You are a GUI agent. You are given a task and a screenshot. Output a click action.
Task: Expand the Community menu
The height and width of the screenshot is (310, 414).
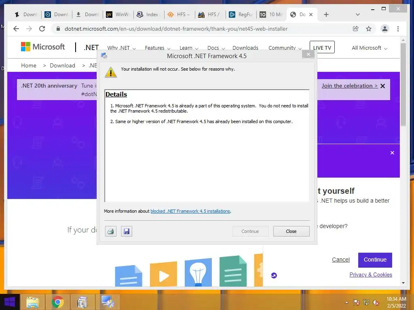285,48
